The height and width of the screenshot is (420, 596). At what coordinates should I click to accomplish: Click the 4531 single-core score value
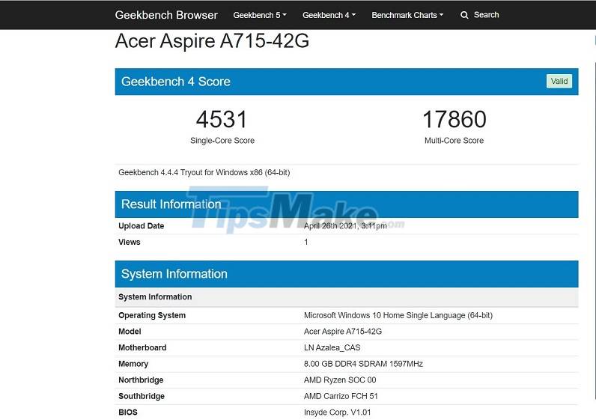pyautogui.click(x=222, y=119)
